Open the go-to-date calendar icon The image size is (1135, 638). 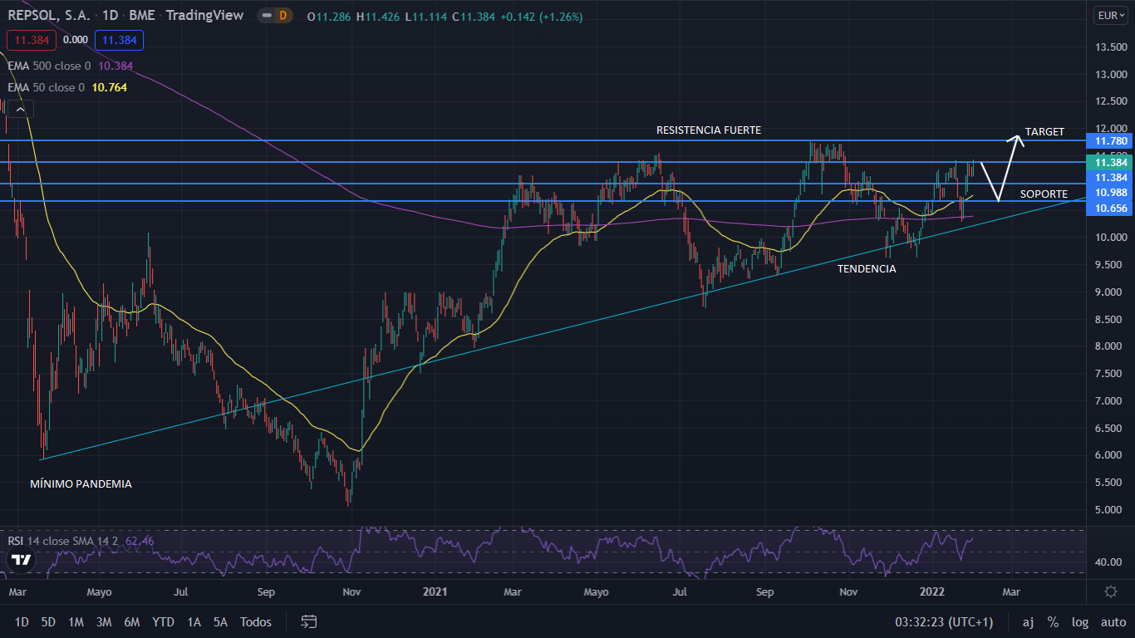coord(309,621)
